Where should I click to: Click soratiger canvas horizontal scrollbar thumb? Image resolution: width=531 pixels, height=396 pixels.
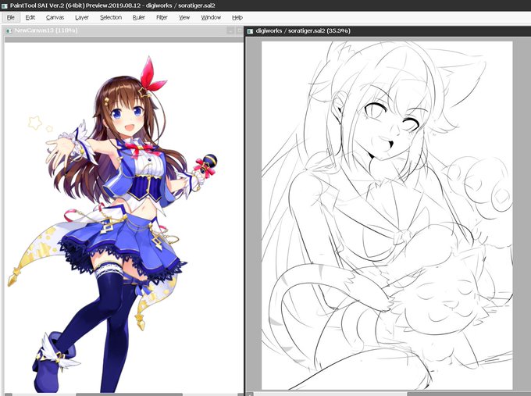pos(469,394)
